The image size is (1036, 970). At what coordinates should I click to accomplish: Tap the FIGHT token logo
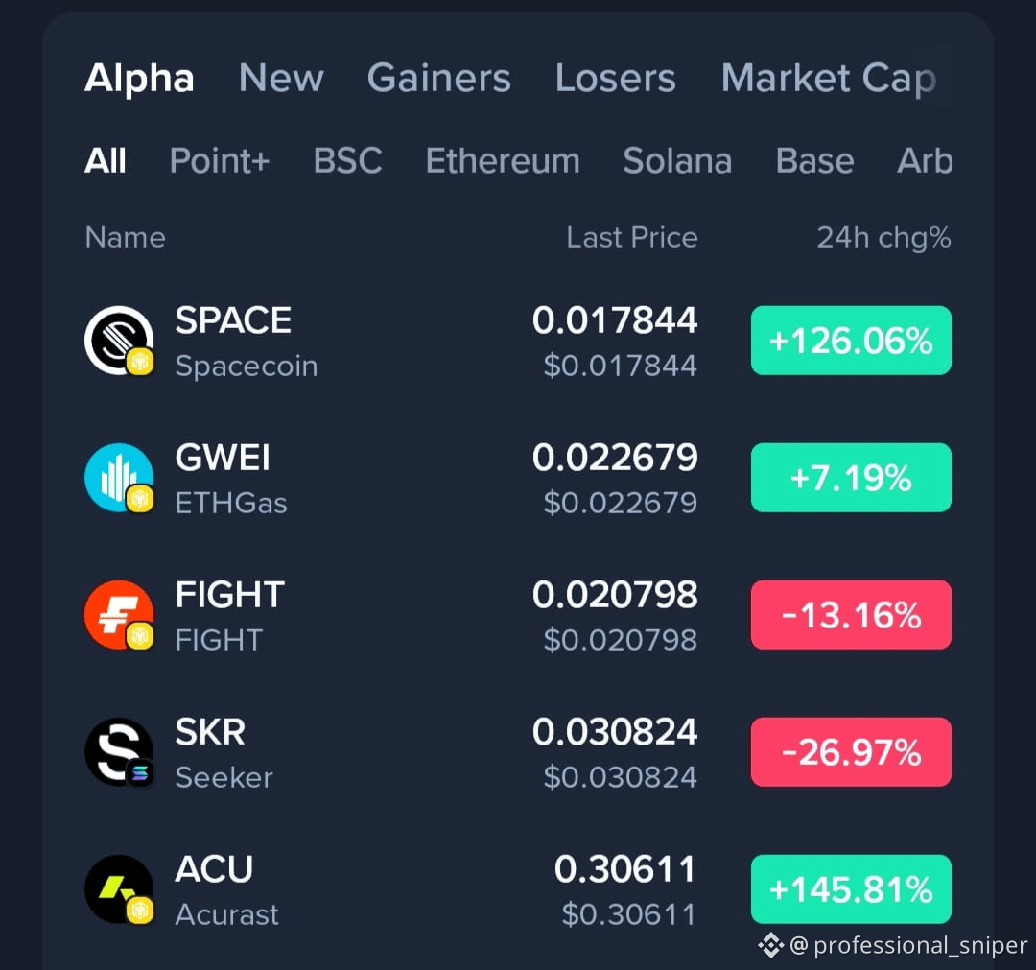pos(119,615)
